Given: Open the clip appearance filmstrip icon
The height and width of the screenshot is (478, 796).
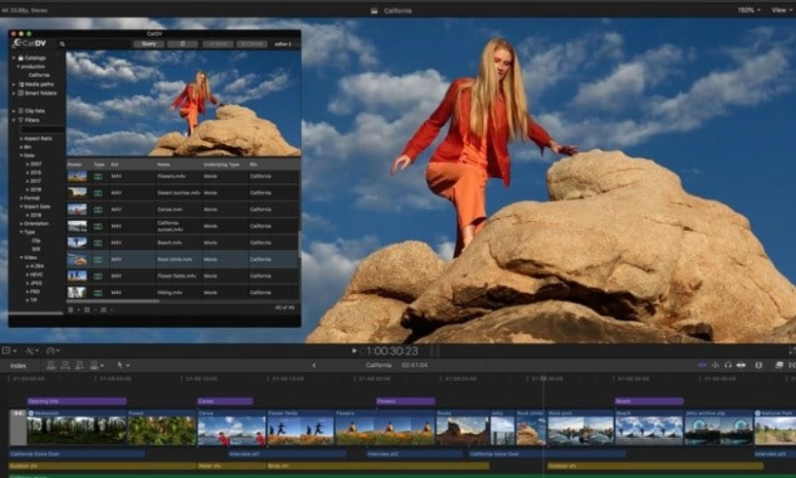Looking at the screenshot, I should (x=758, y=365).
